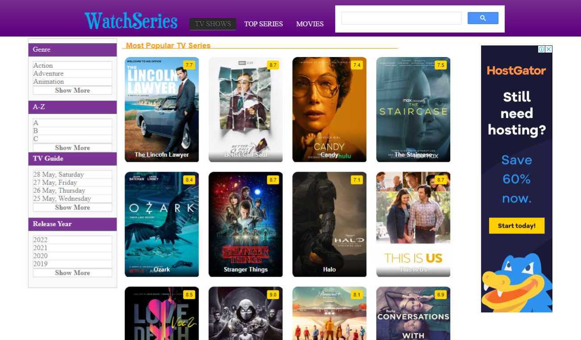Click the 7.7 rating badge on Lincoln Lawyer

[x=189, y=65]
